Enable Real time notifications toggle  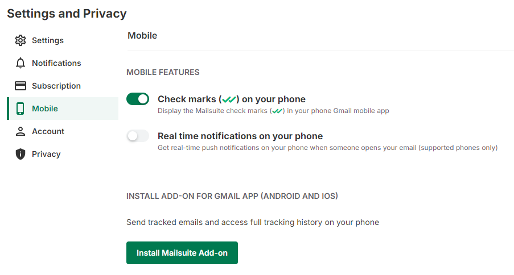tap(138, 136)
